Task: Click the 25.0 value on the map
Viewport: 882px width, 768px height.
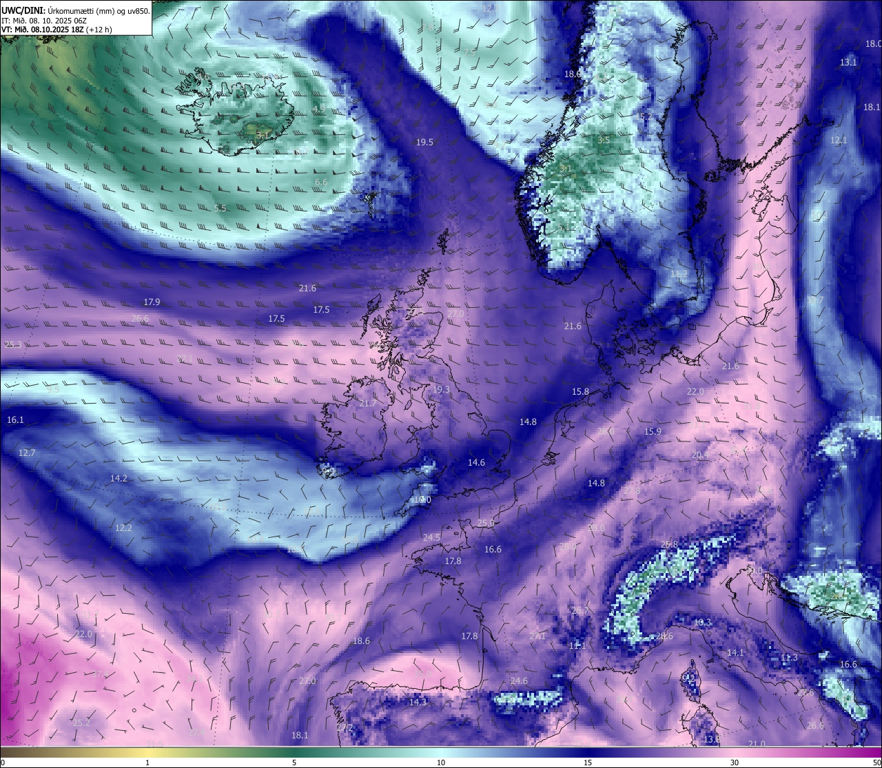Action: click(x=486, y=523)
